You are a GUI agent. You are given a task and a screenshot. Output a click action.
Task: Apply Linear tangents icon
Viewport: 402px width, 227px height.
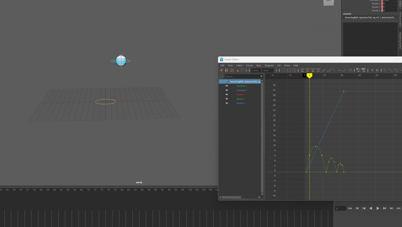pos(334,70)
